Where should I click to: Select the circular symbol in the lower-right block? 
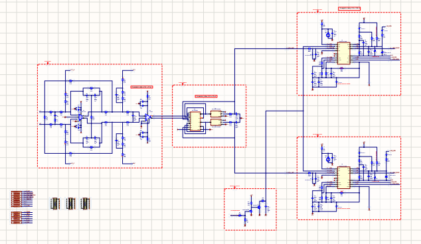(x=328, y=160)
